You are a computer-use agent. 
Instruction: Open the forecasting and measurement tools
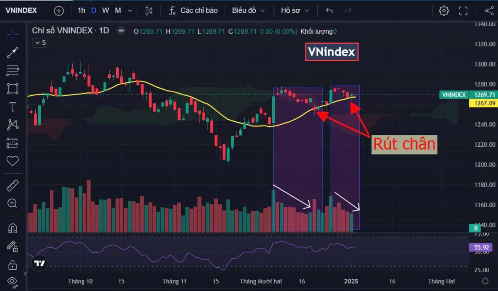[12, 143]
